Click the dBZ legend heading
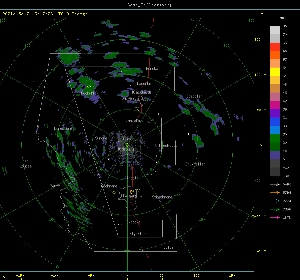The image size is (300, 280). pyautogui.click(x=283, y=18)
